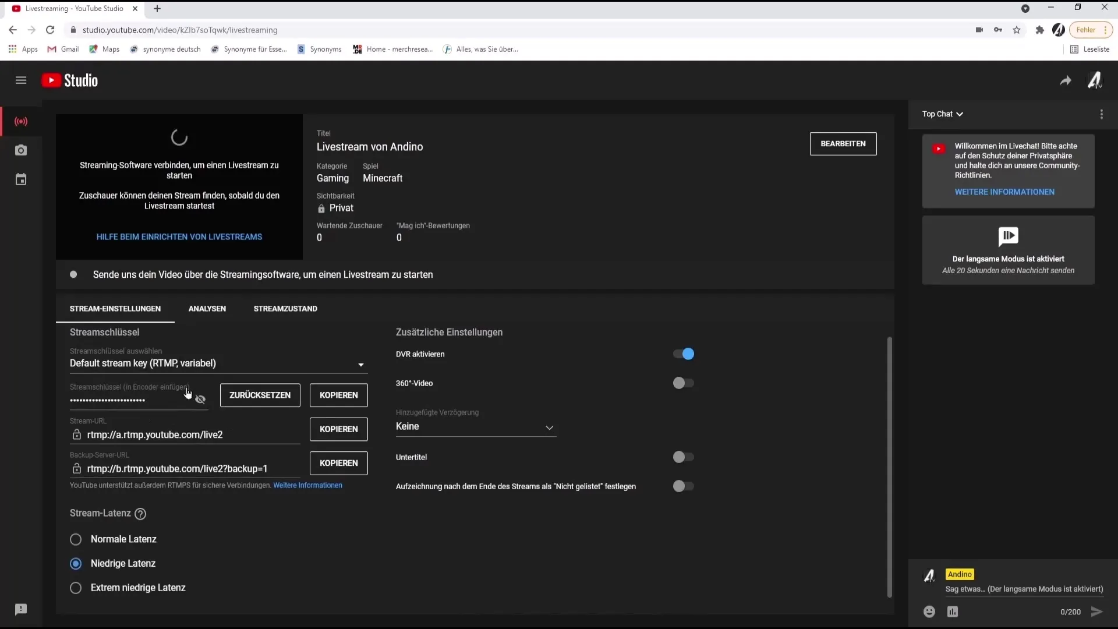1118x629 pixels.
Task: Switch to ANALYSEN tab
Action: click(x=207, y=308)
